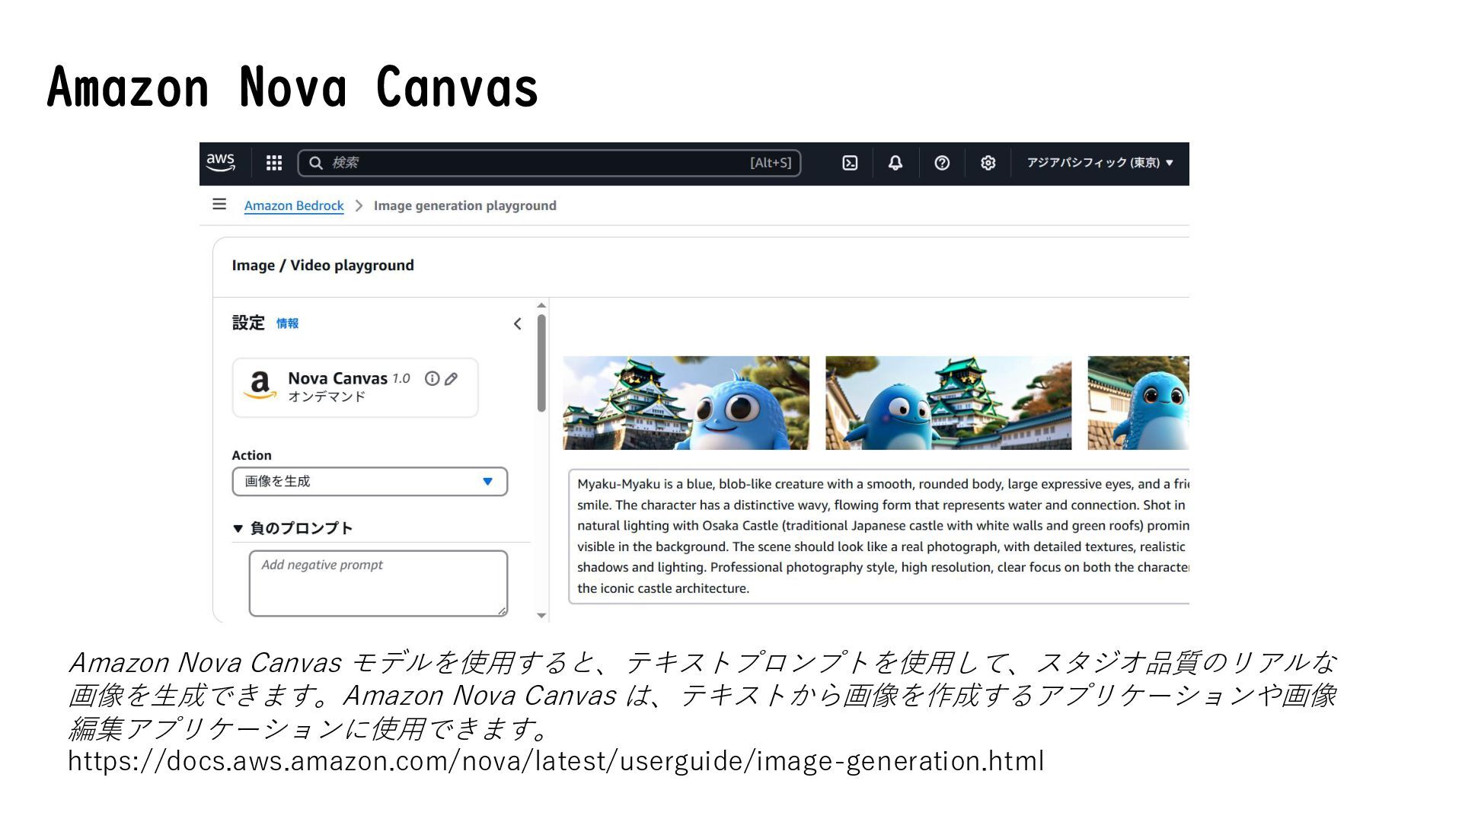Click the search magnifier icon
Screen dimensions: 1462x822
(x=316, y=163)
